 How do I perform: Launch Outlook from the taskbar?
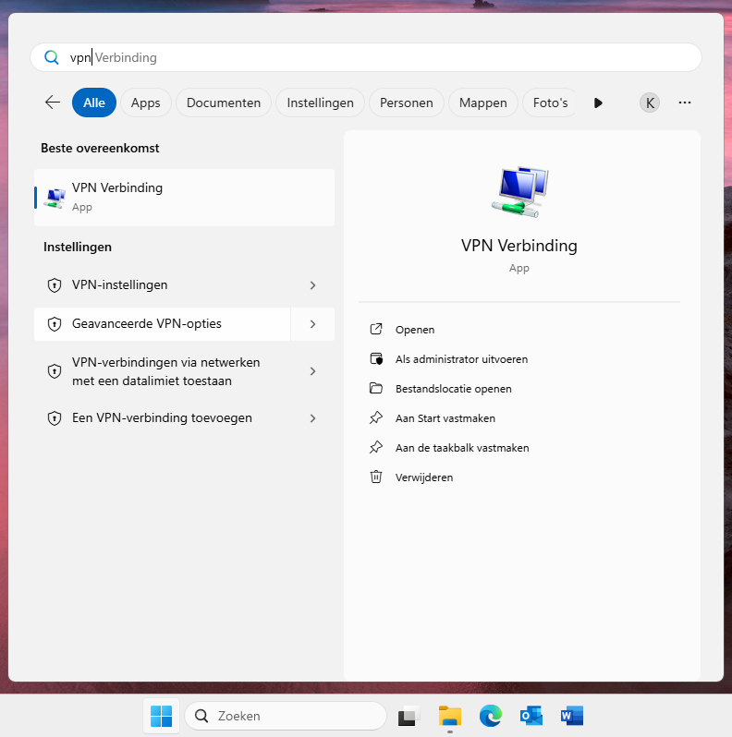tap(531, 716)
